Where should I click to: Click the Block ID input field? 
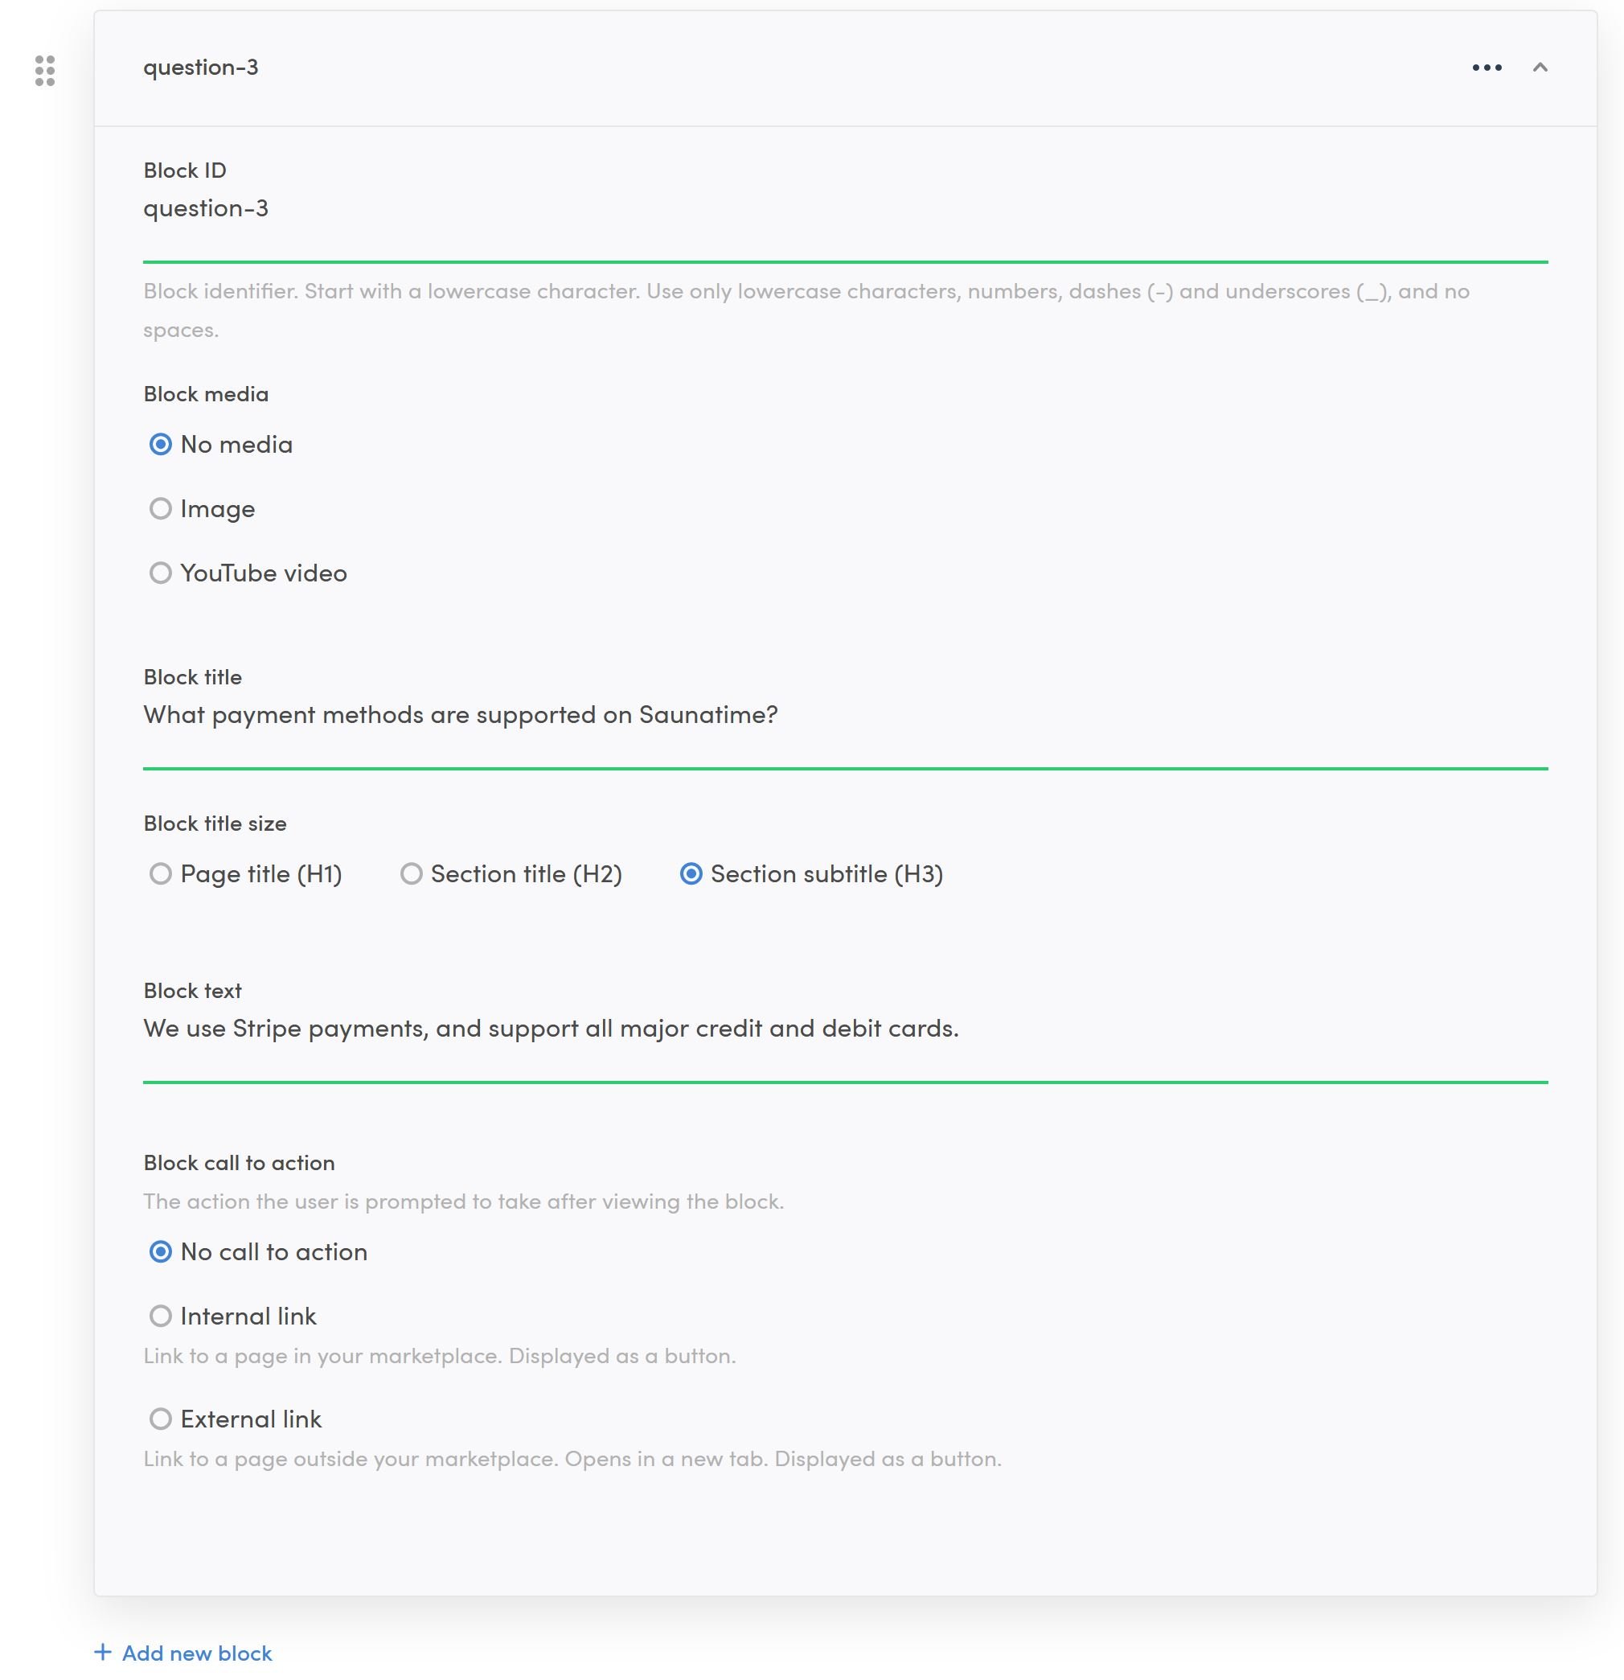coord(844,208)
